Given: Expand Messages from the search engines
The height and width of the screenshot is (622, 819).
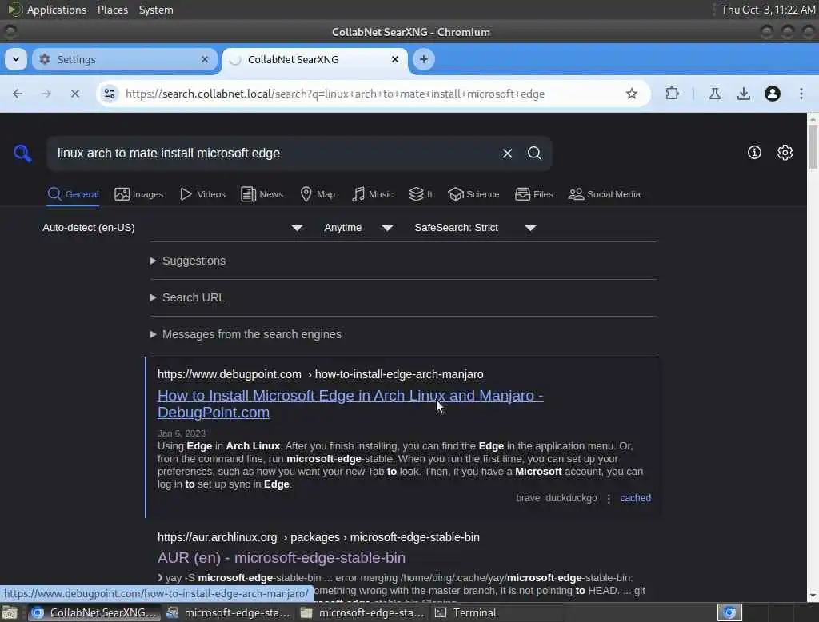Looking at the screenshot, I should (x=246, y=334).
